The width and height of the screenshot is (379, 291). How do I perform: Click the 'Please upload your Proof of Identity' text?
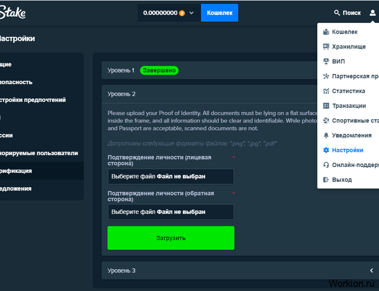(212, 120)
